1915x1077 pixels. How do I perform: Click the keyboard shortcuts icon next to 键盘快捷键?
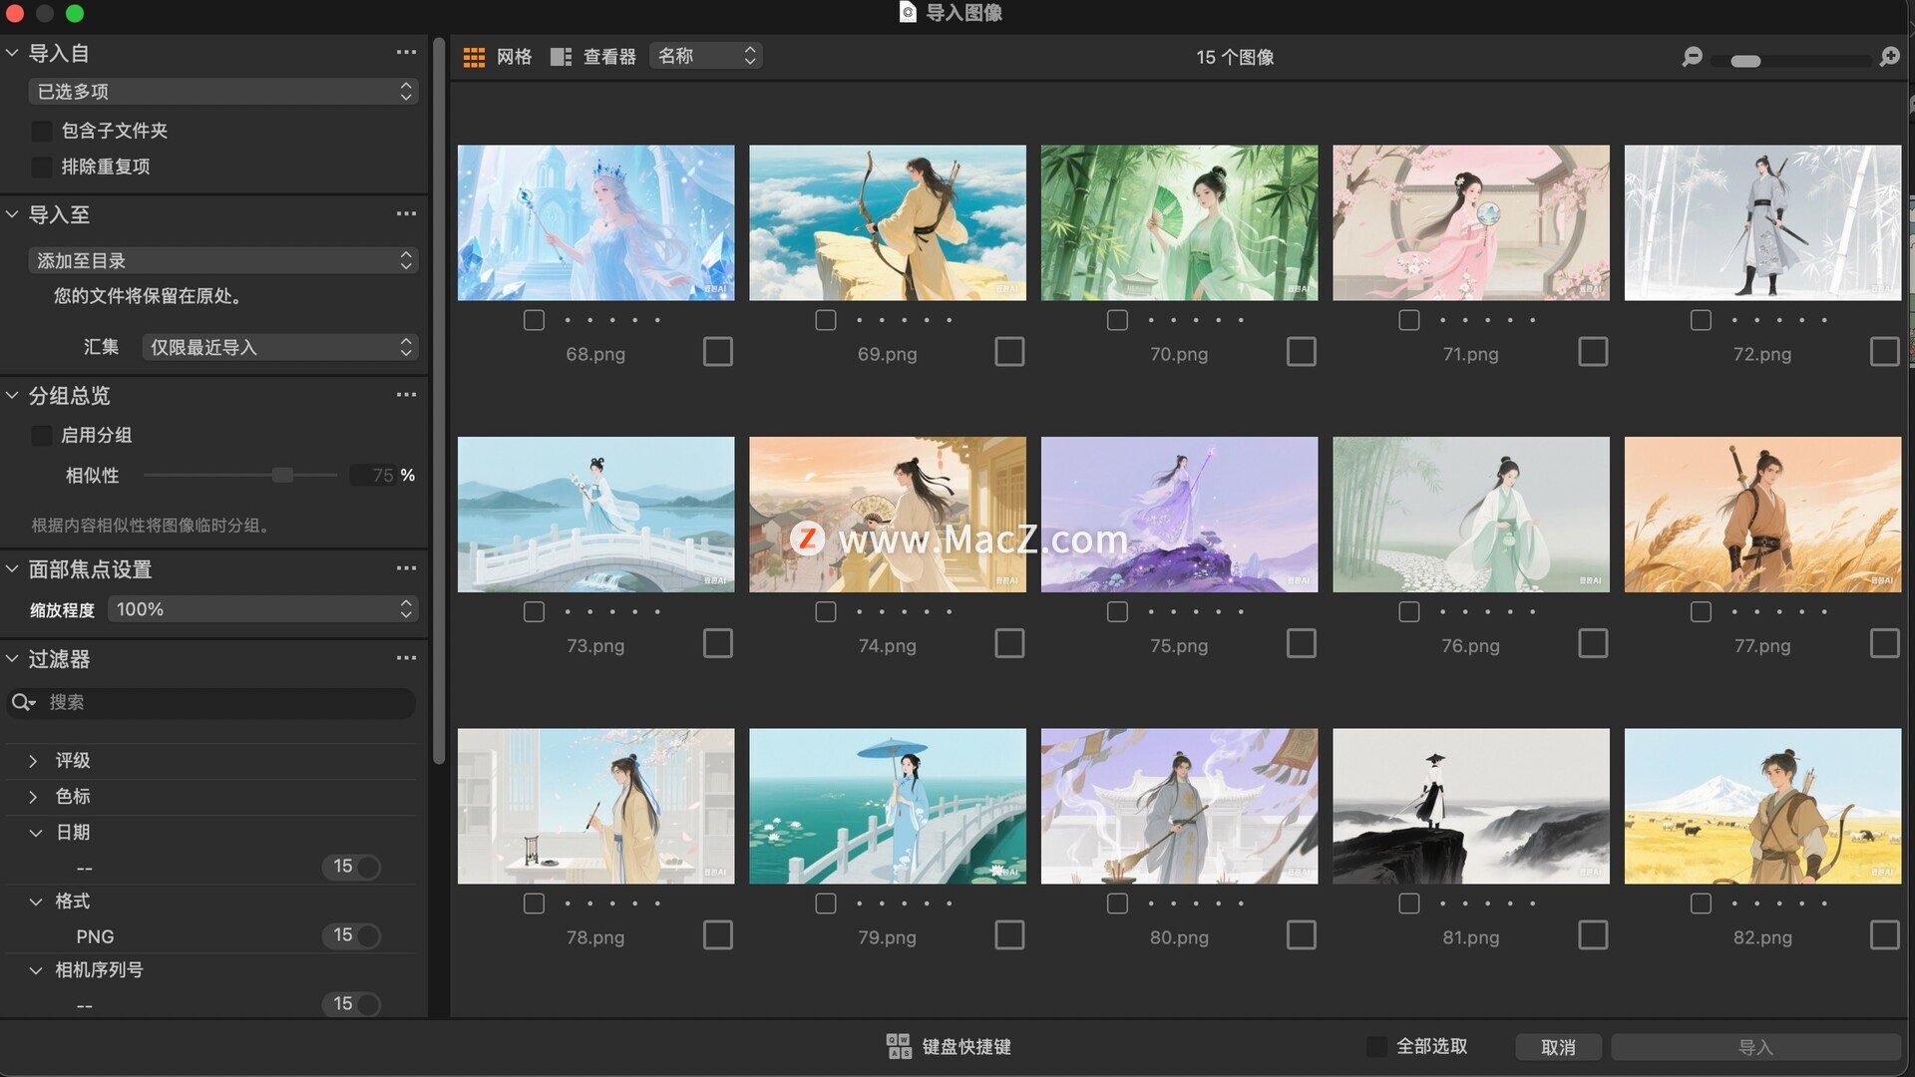click(899, 1046)
